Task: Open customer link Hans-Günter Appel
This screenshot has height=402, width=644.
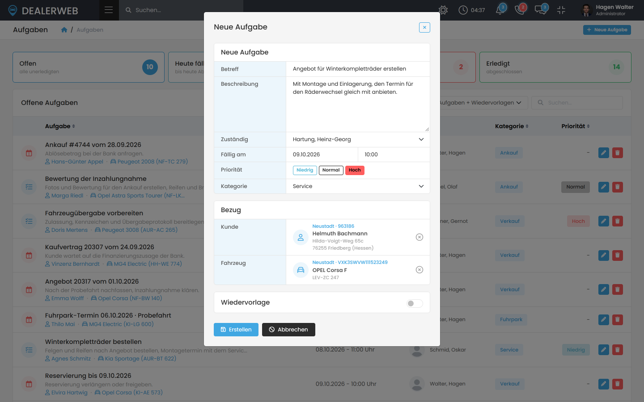Action: [74, 162]
